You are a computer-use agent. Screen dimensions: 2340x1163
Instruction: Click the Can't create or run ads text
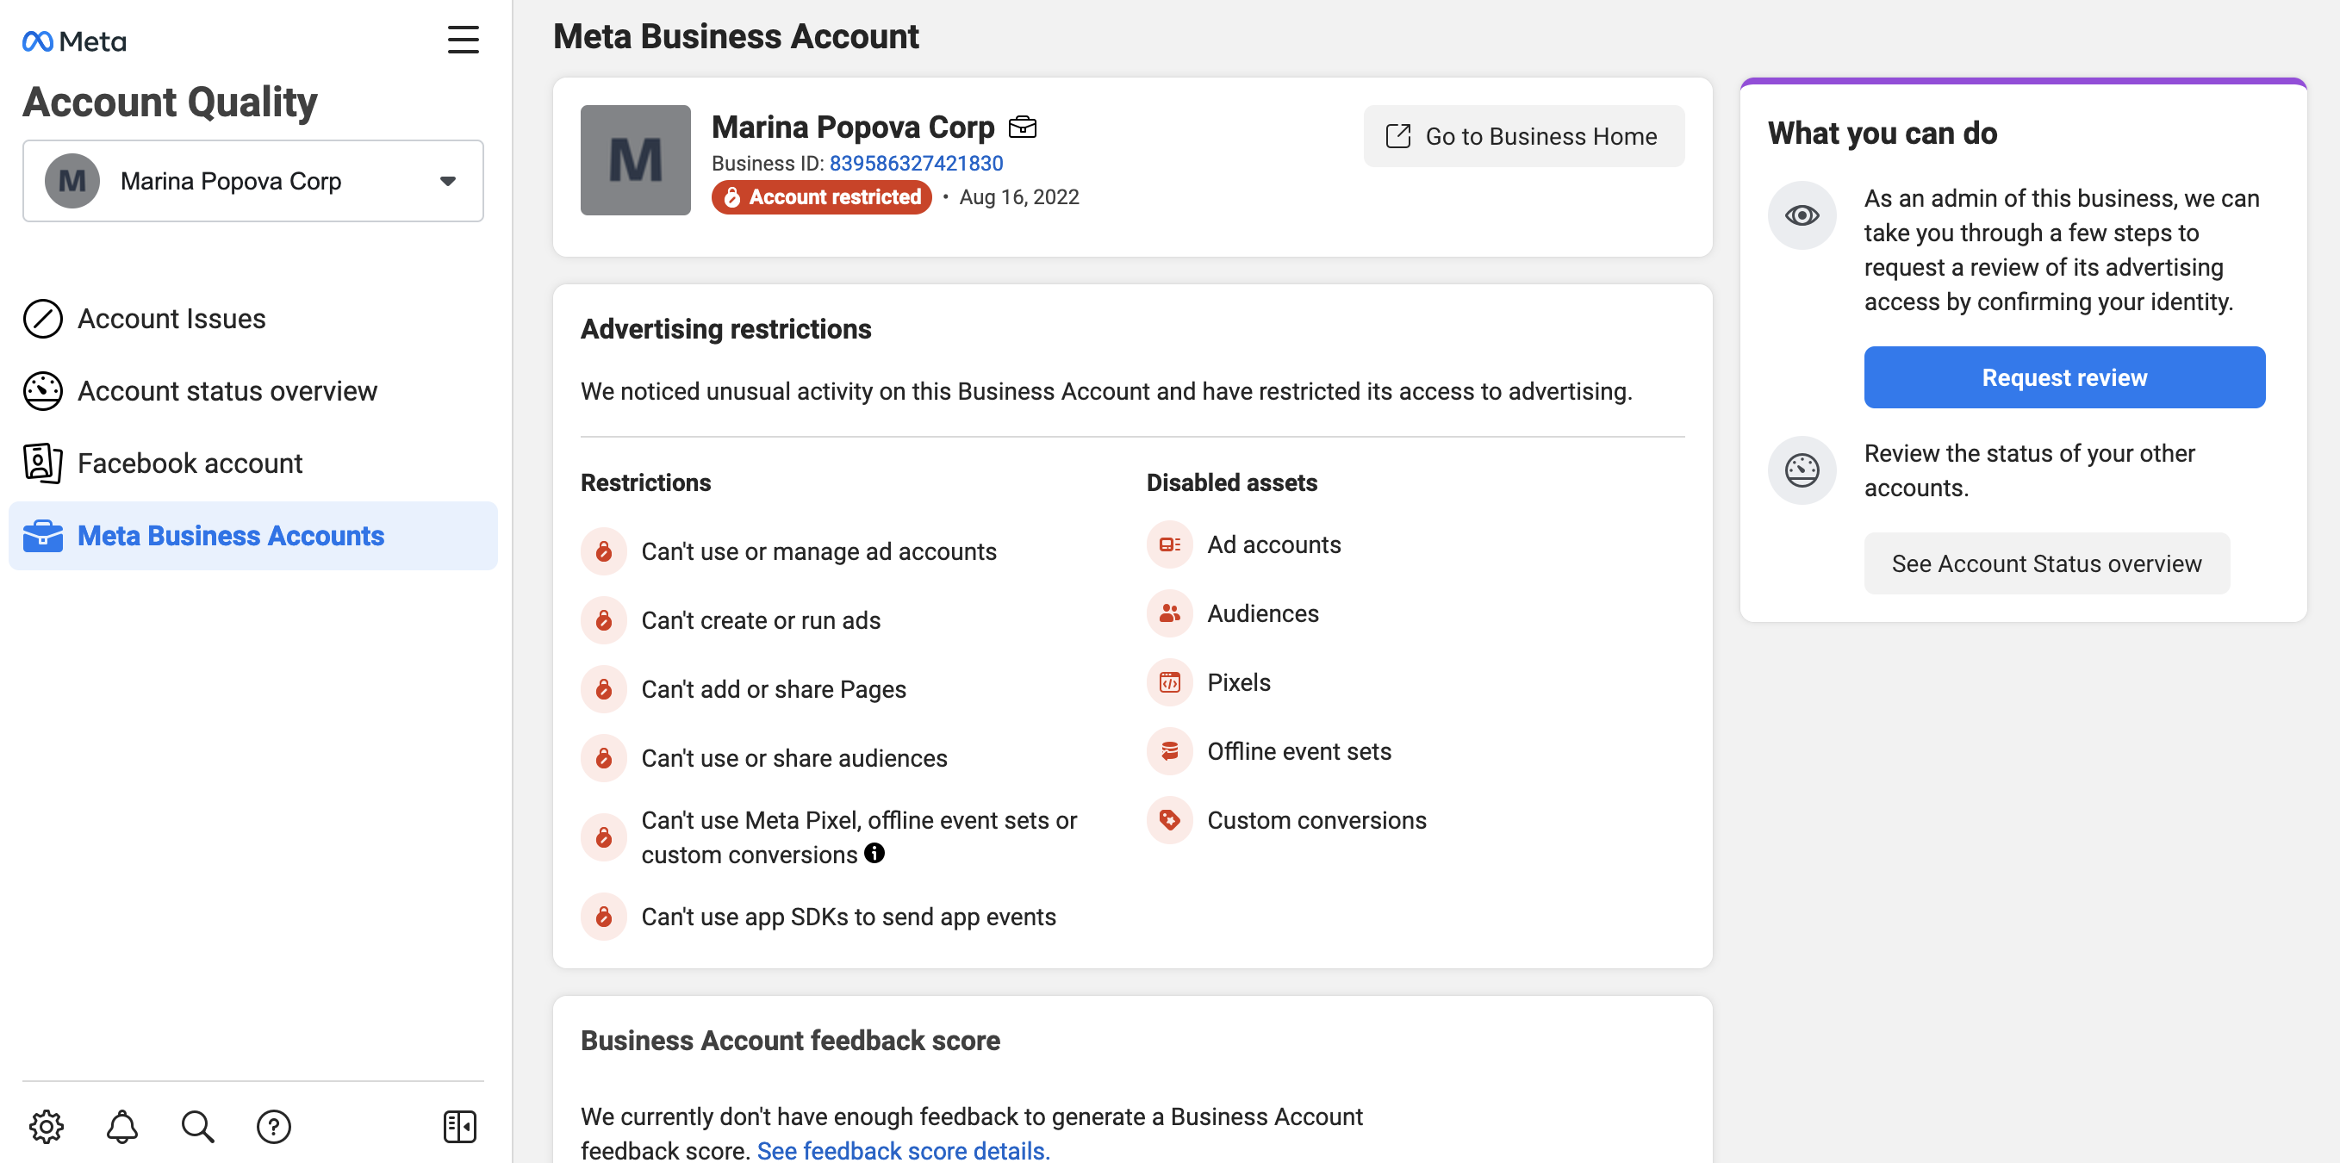pyautogui.click(x=762, y=621)
